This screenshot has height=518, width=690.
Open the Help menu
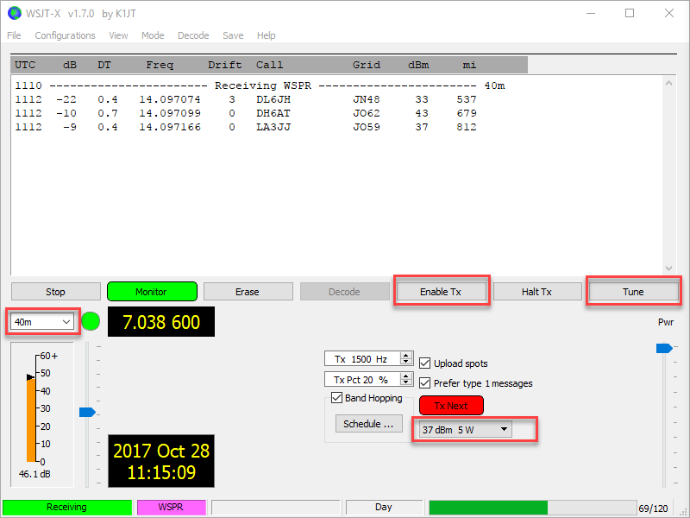267,35
